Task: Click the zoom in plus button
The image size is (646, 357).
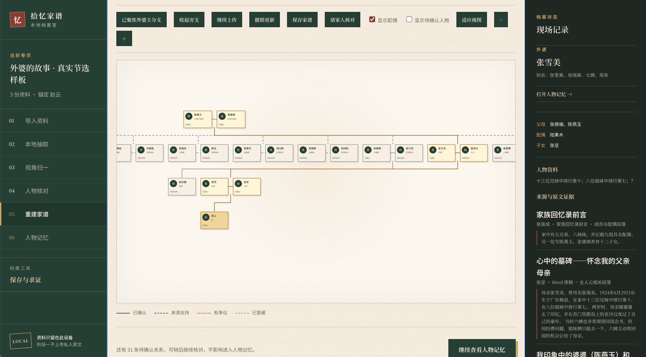Action: pyautogui.click(x=124, y=39)
